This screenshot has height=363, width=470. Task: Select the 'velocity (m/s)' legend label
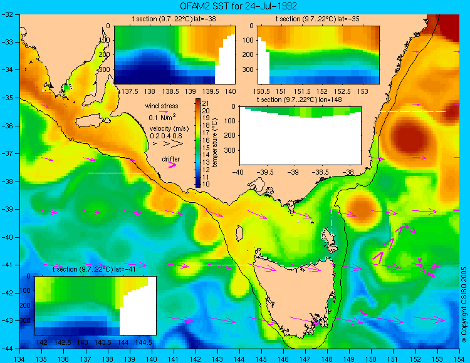(169, 129)
